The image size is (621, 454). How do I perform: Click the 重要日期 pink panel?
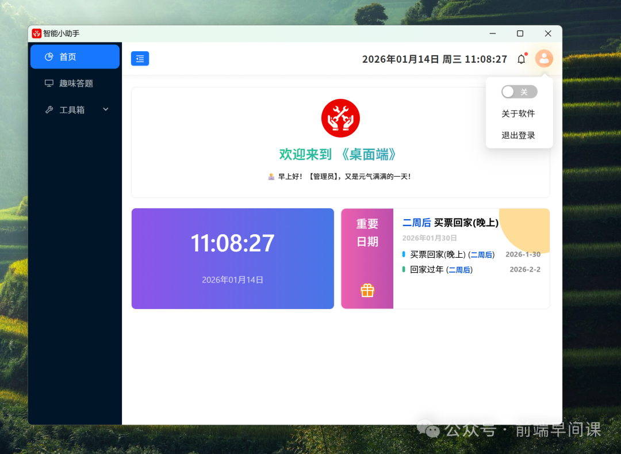tap(367, 258)
